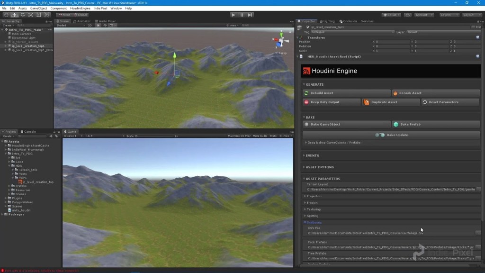
Task: Click the Recook Asset button
Action: [x=436, y=93]
